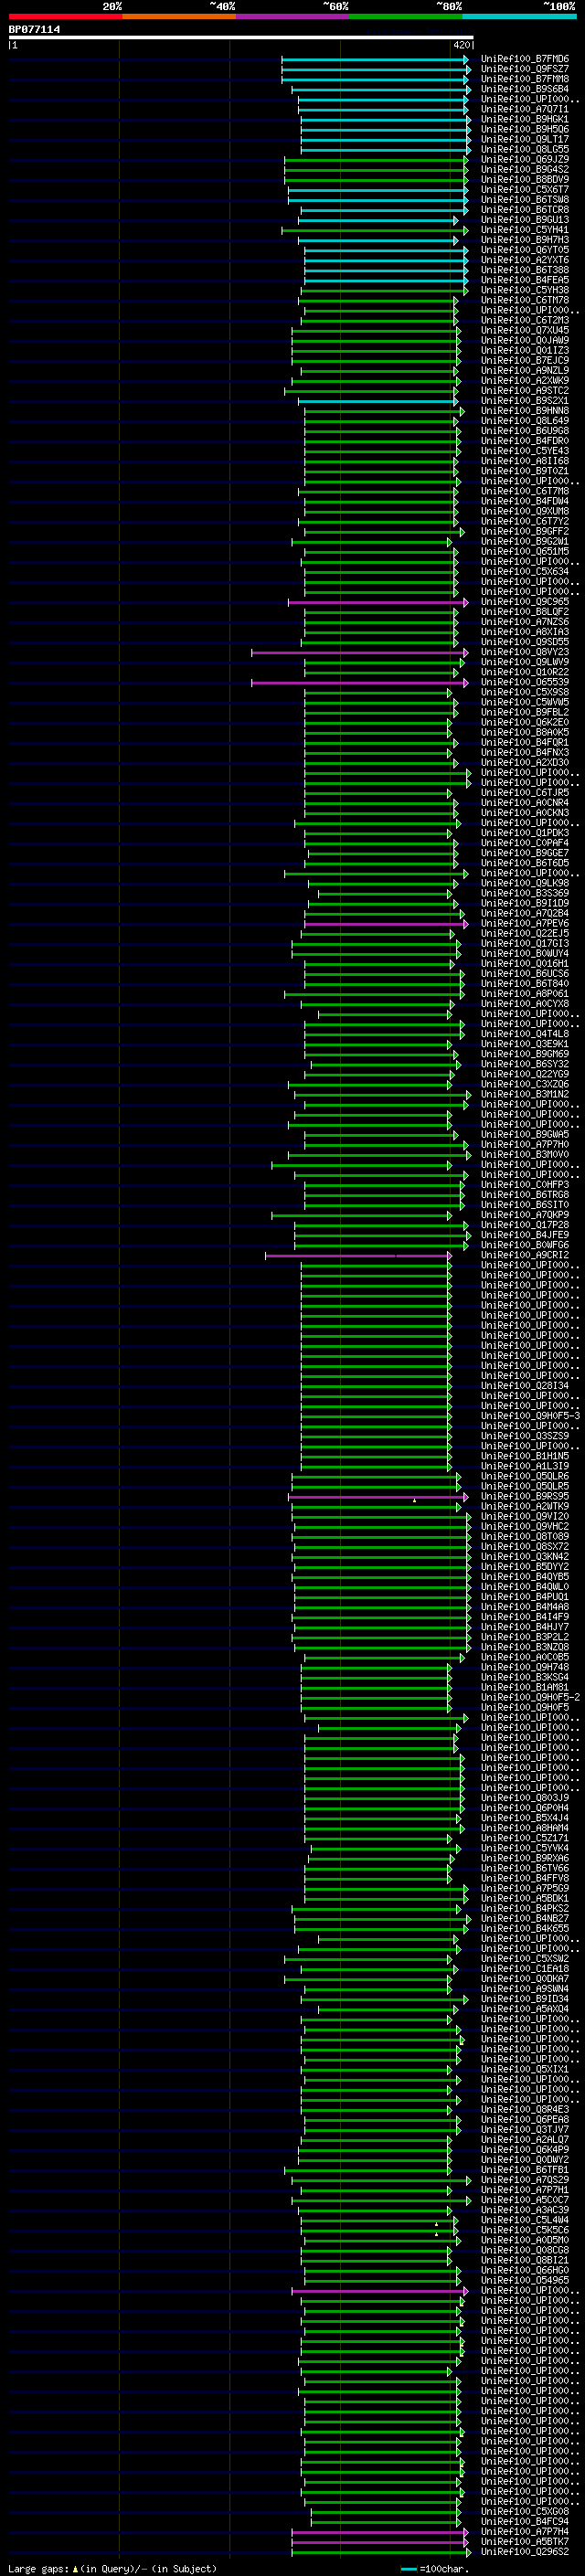This screenshot has width=585, height=2576.
Task: Click the red 20% identity legend segment
Action: (65, 16)
